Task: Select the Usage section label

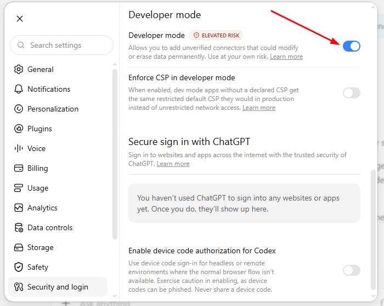Action: tap(38, 188)
